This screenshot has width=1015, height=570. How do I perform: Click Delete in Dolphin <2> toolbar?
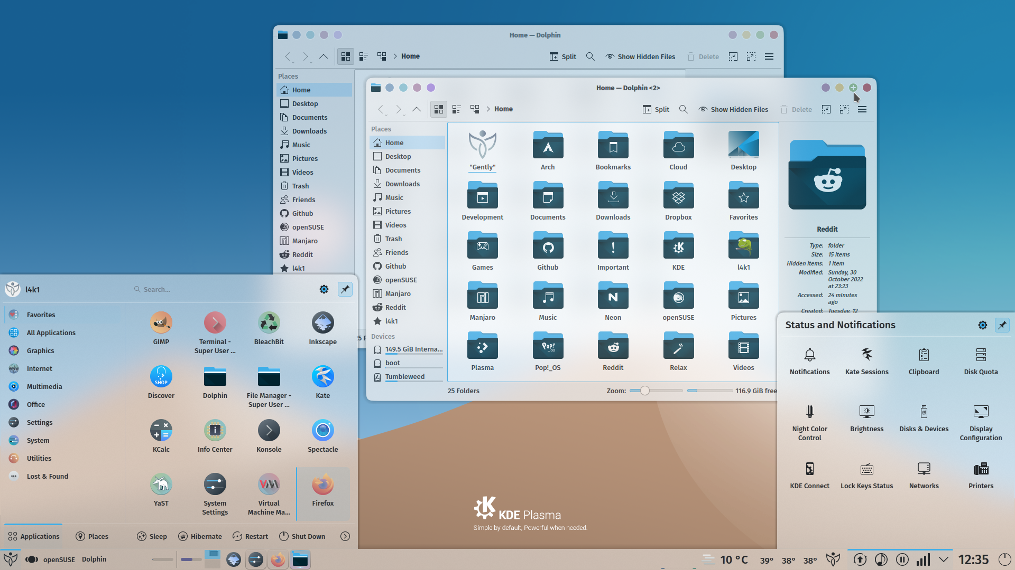(x=796, y=109)
